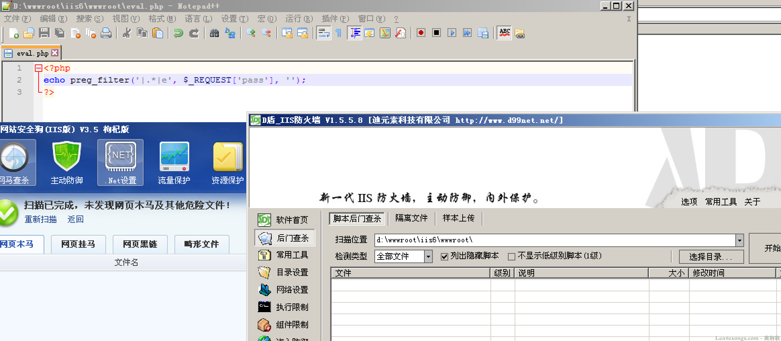Toggle the show all characters pilcrow icon

point(339,33)
